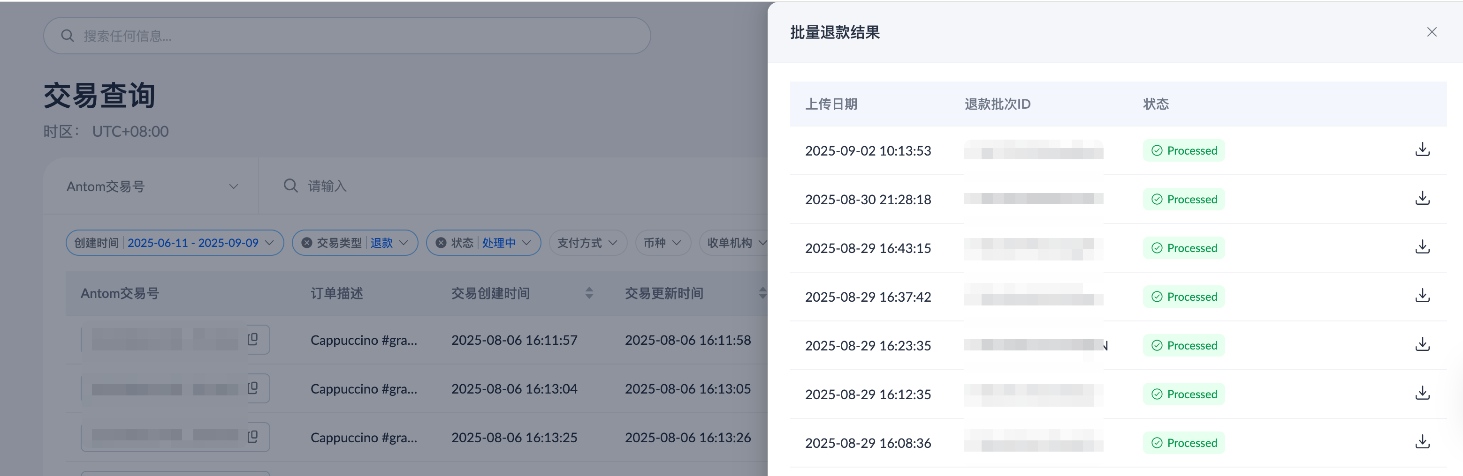The height and width of the screenshot is (476, 1463).
Task: Click the 搜索任何信息 search box
Action: 346,37
